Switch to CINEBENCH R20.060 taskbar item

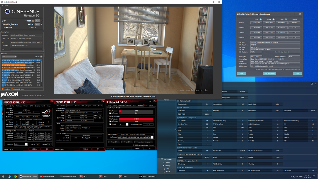click(x=29, y=176)
